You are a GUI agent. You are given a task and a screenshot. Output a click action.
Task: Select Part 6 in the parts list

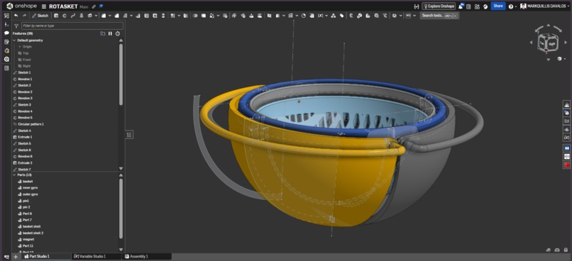tap(28, 213)
